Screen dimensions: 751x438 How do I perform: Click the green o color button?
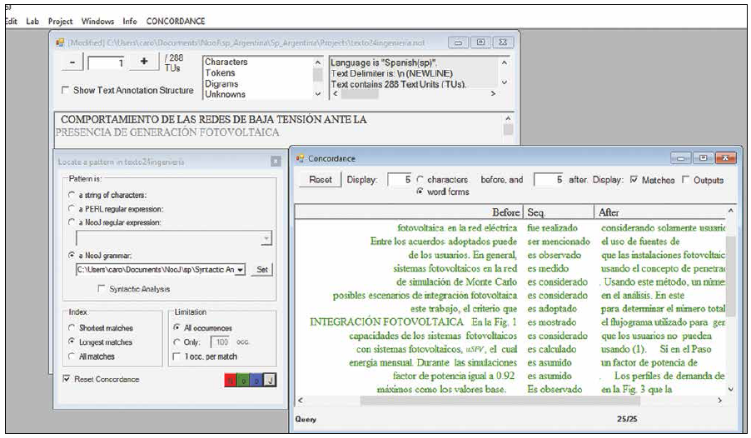point(245,381)
